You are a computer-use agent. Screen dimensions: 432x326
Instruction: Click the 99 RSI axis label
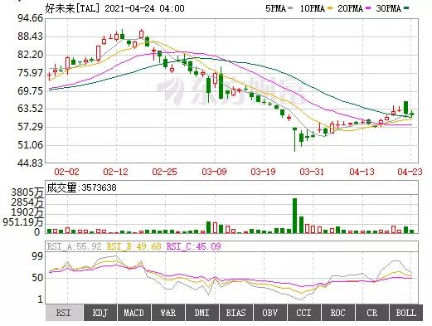coord(37,256)
